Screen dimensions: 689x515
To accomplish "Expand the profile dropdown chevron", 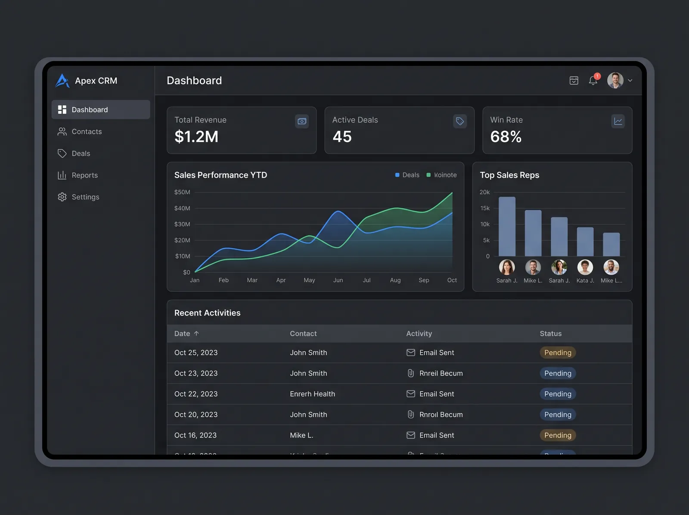I will [630, 81].
